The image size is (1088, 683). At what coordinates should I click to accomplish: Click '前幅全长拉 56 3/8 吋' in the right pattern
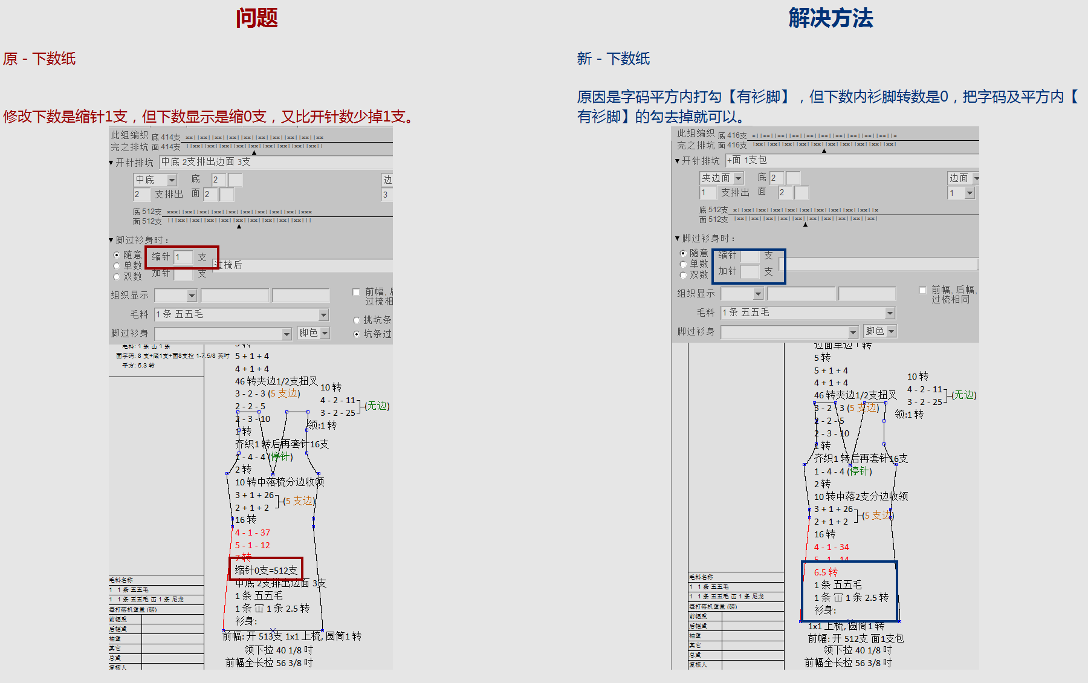pos(848,663)
